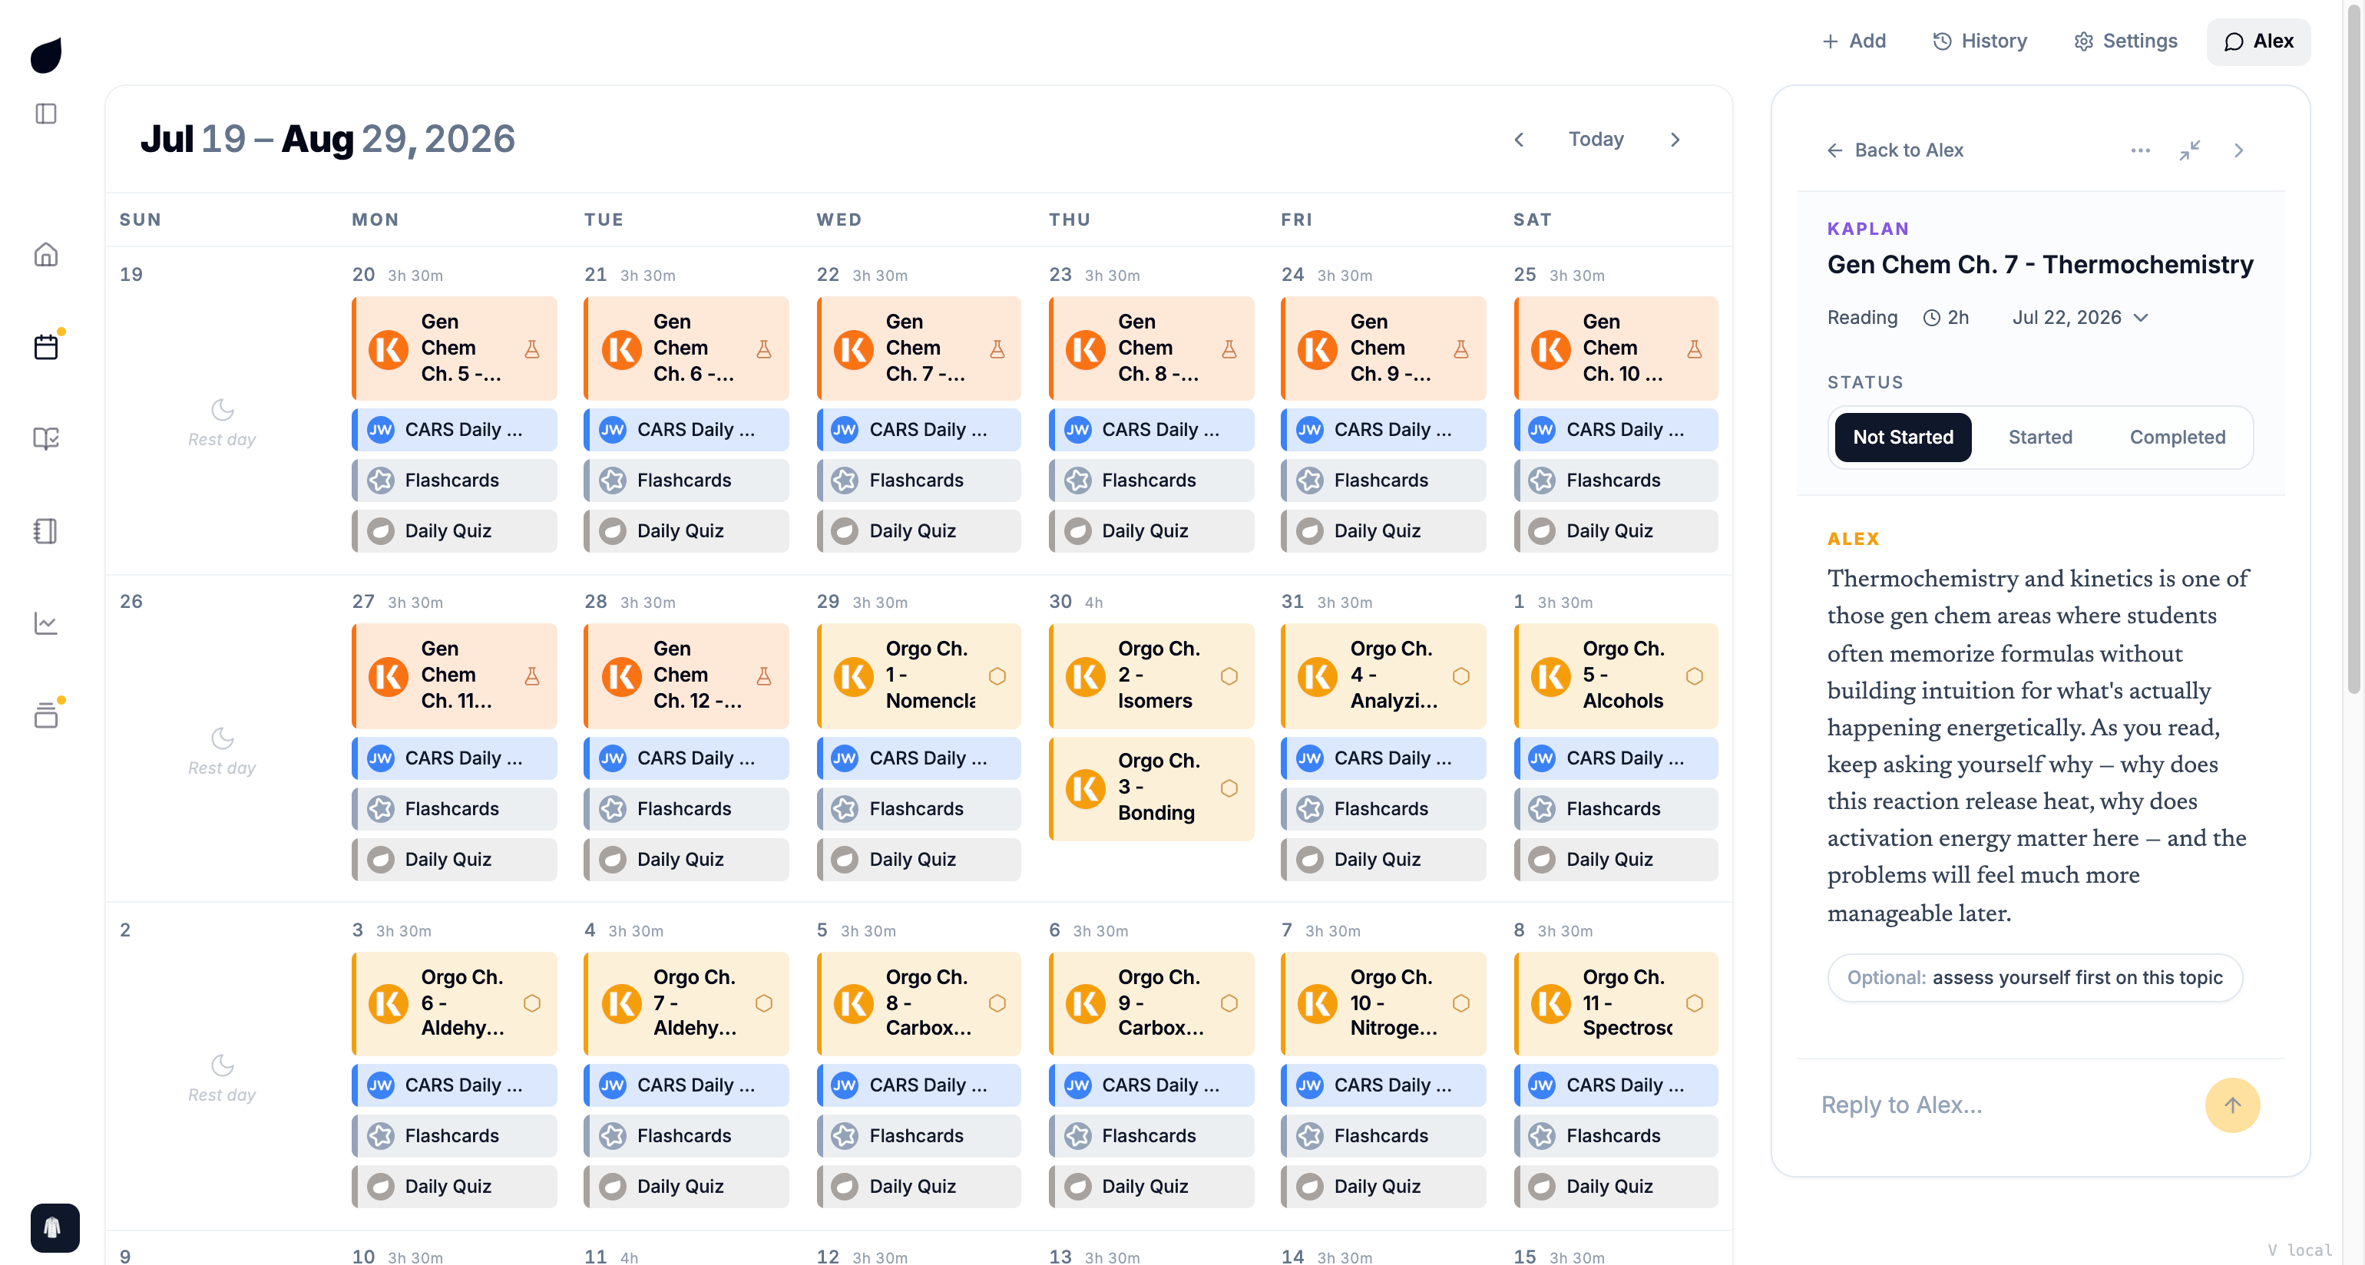Click the Daily Quiz circle icon on Jul 22
Screen dimensions: 2365x1265
click(845, 530)
